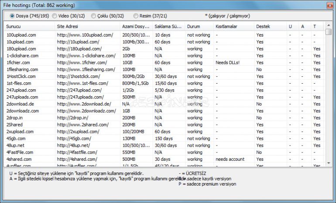Screen dimensions: 336x203
Task: Select the 1-clickshare.com row
Action: tap(164, 56)
